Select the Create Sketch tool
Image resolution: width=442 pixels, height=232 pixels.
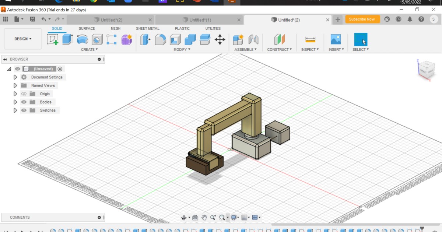[53, 39]
